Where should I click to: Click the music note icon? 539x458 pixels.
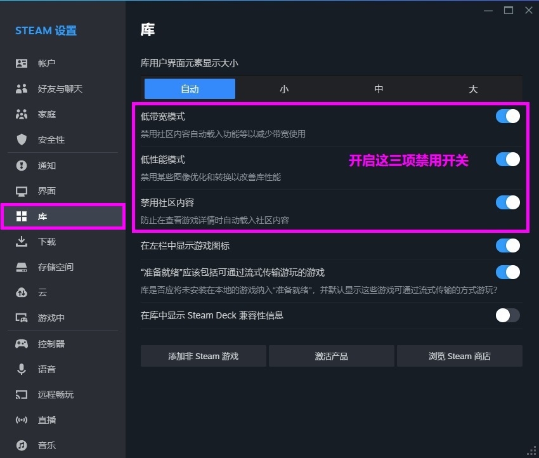coord(22,445)
